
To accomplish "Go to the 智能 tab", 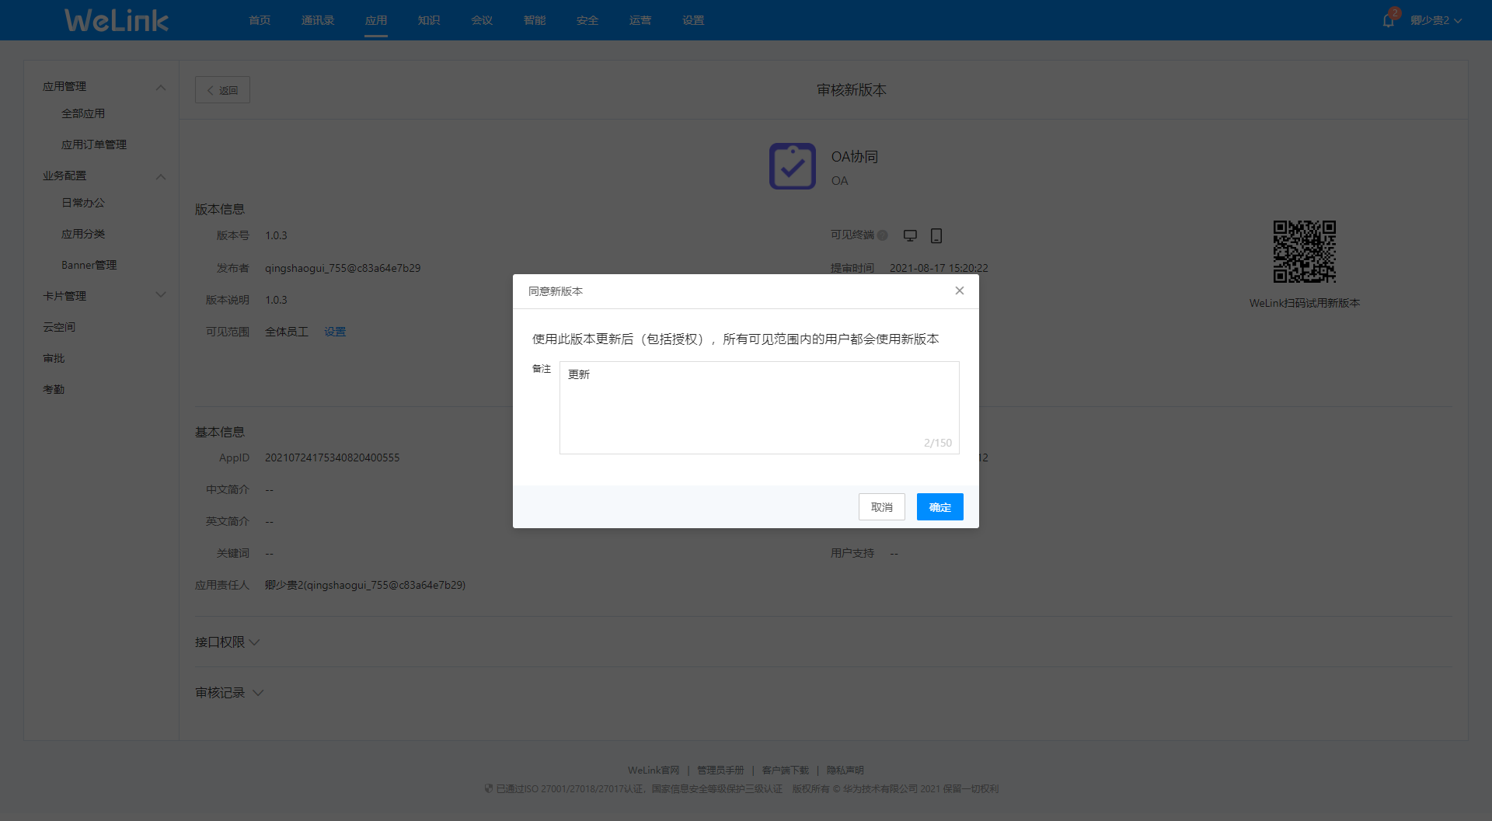I will point(535,20).
